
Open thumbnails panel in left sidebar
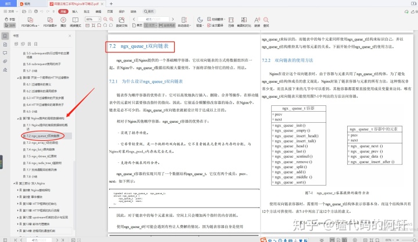(x=5, y=45)
